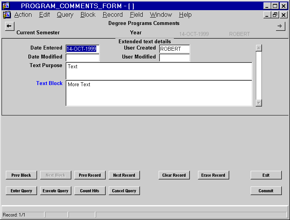Click the User Created field
The height and width of the screenshot is (220, 290).
(x=174, y=49)
